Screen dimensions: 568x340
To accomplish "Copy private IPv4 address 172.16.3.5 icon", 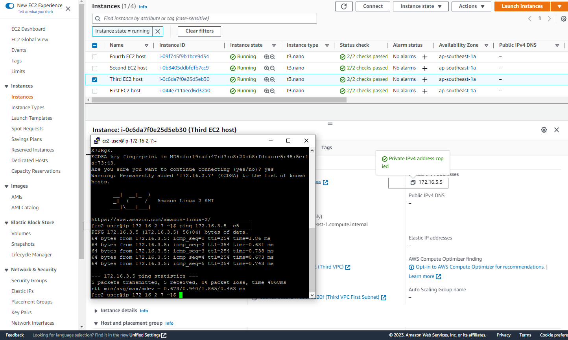I will 413,183.
